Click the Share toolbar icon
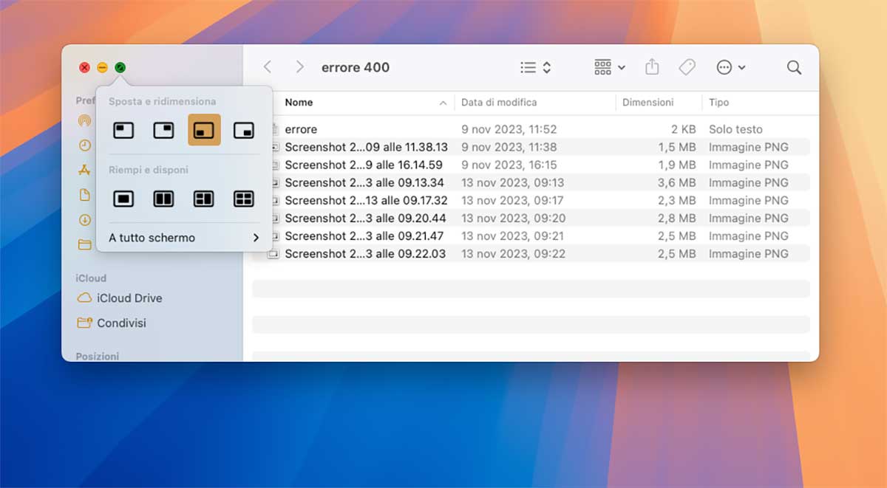887x488 pixels. [652, 67]
